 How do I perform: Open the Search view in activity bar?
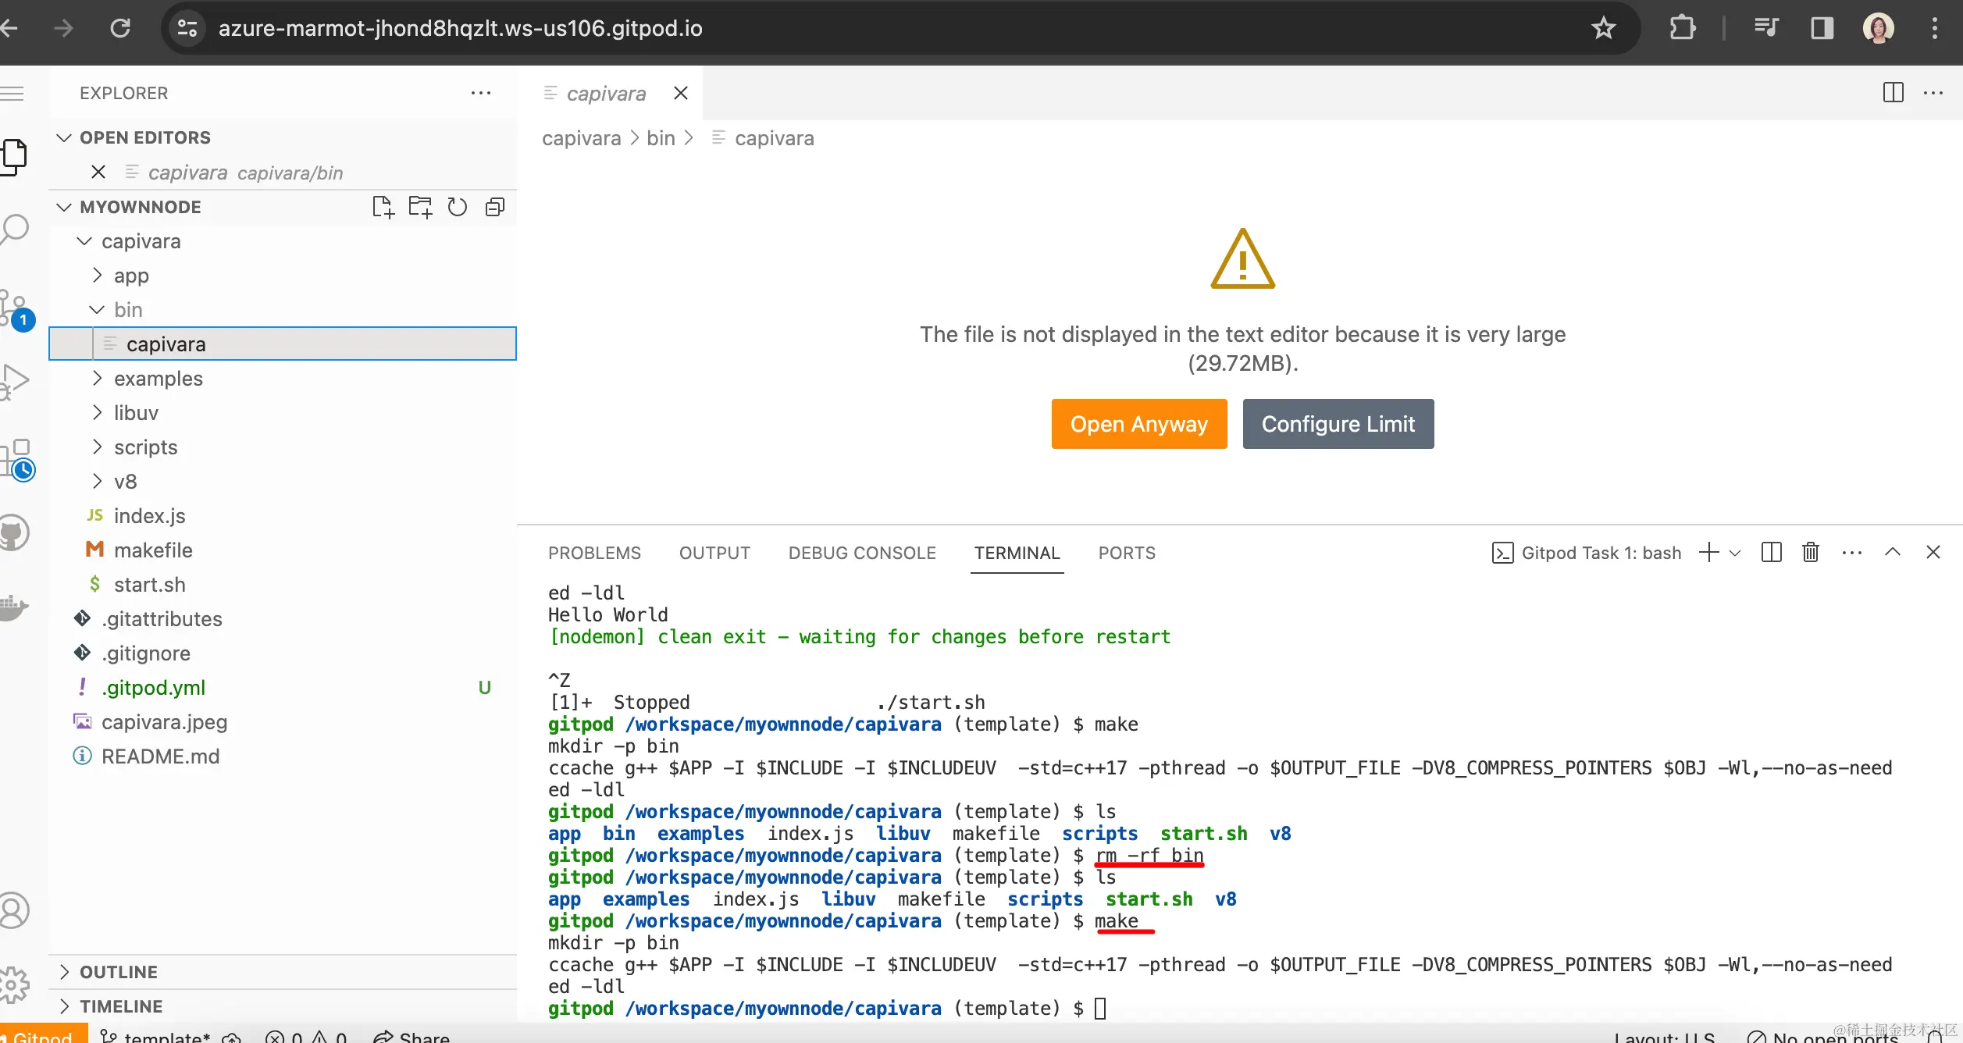coord(16,228)
